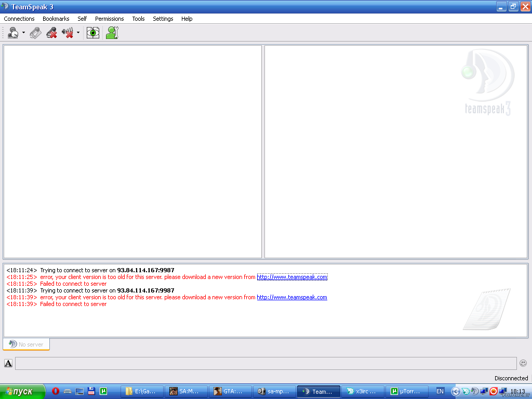
Task: Click the floppy disk quick launch icon
Action: (91, 391)
